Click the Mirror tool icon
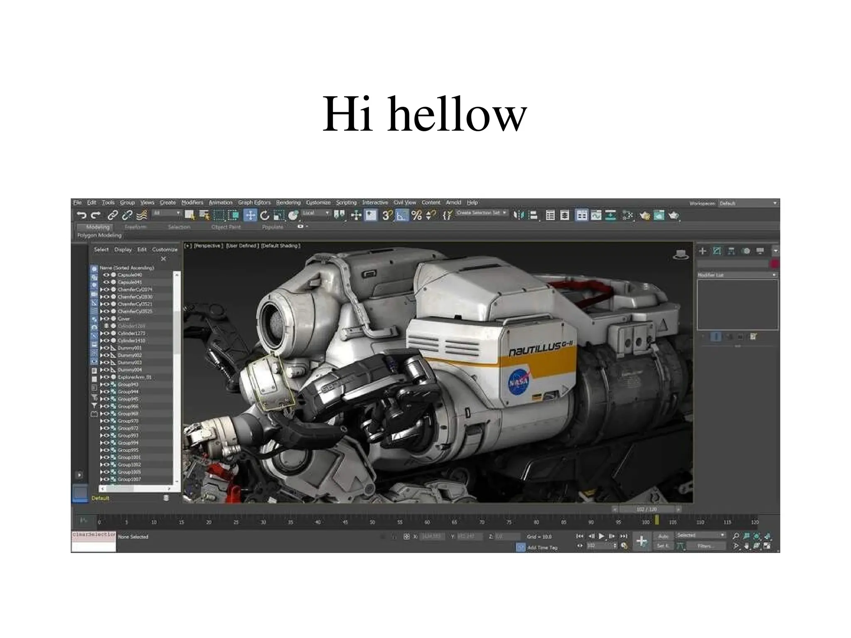The width and height of the screenshot is (851, 638). 519,215
